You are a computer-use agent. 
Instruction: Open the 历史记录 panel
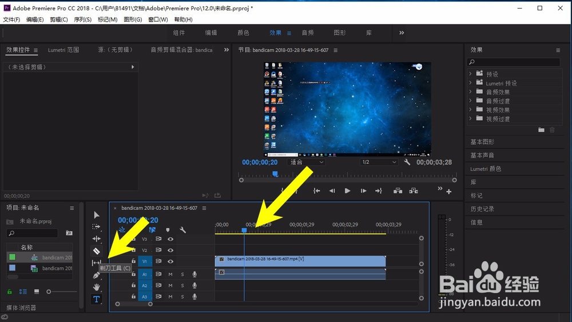(482, 209)
